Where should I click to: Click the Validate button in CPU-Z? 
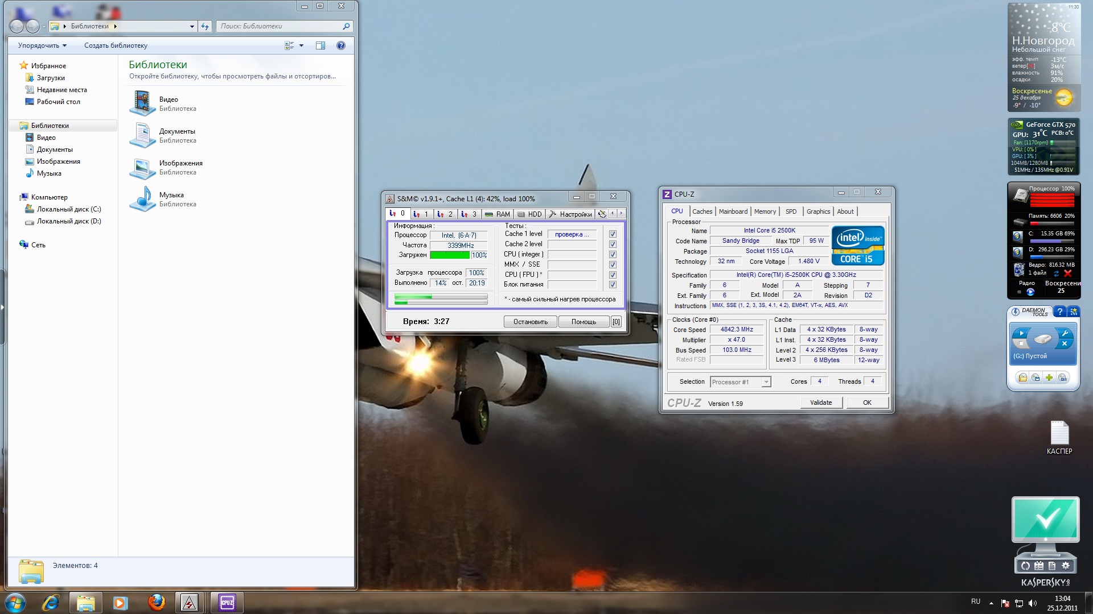[x=821, y=403]
